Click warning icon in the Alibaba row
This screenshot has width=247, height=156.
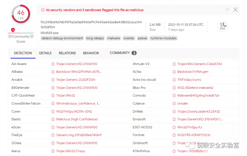point(53,72)
